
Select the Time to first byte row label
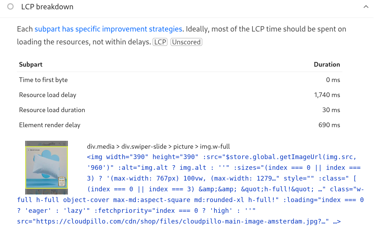tap(43, 80)
